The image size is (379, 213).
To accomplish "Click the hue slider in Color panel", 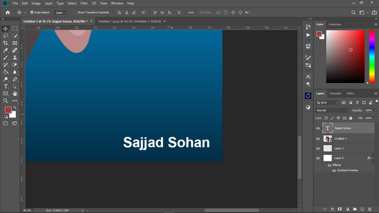I will coord(372,57).
